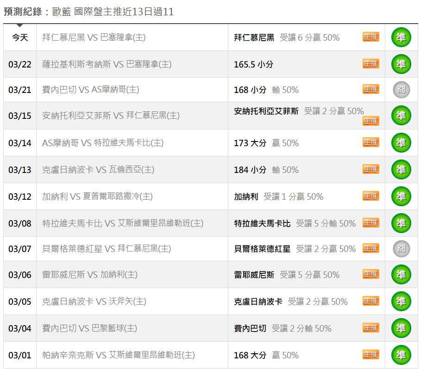Click the green 準 icon in 03/08 row
Screen dimensions: 421x369
tap(401, 223)
